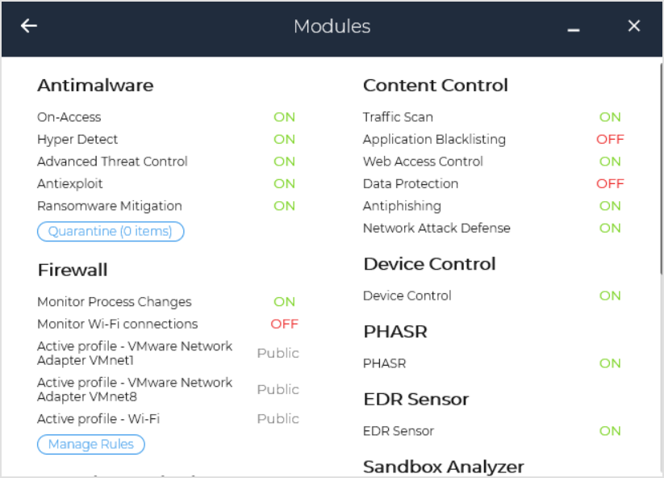The height and width of the screenshot is (478, 664).
Task: Click the Network Attack Defense label
Action: 436,228
